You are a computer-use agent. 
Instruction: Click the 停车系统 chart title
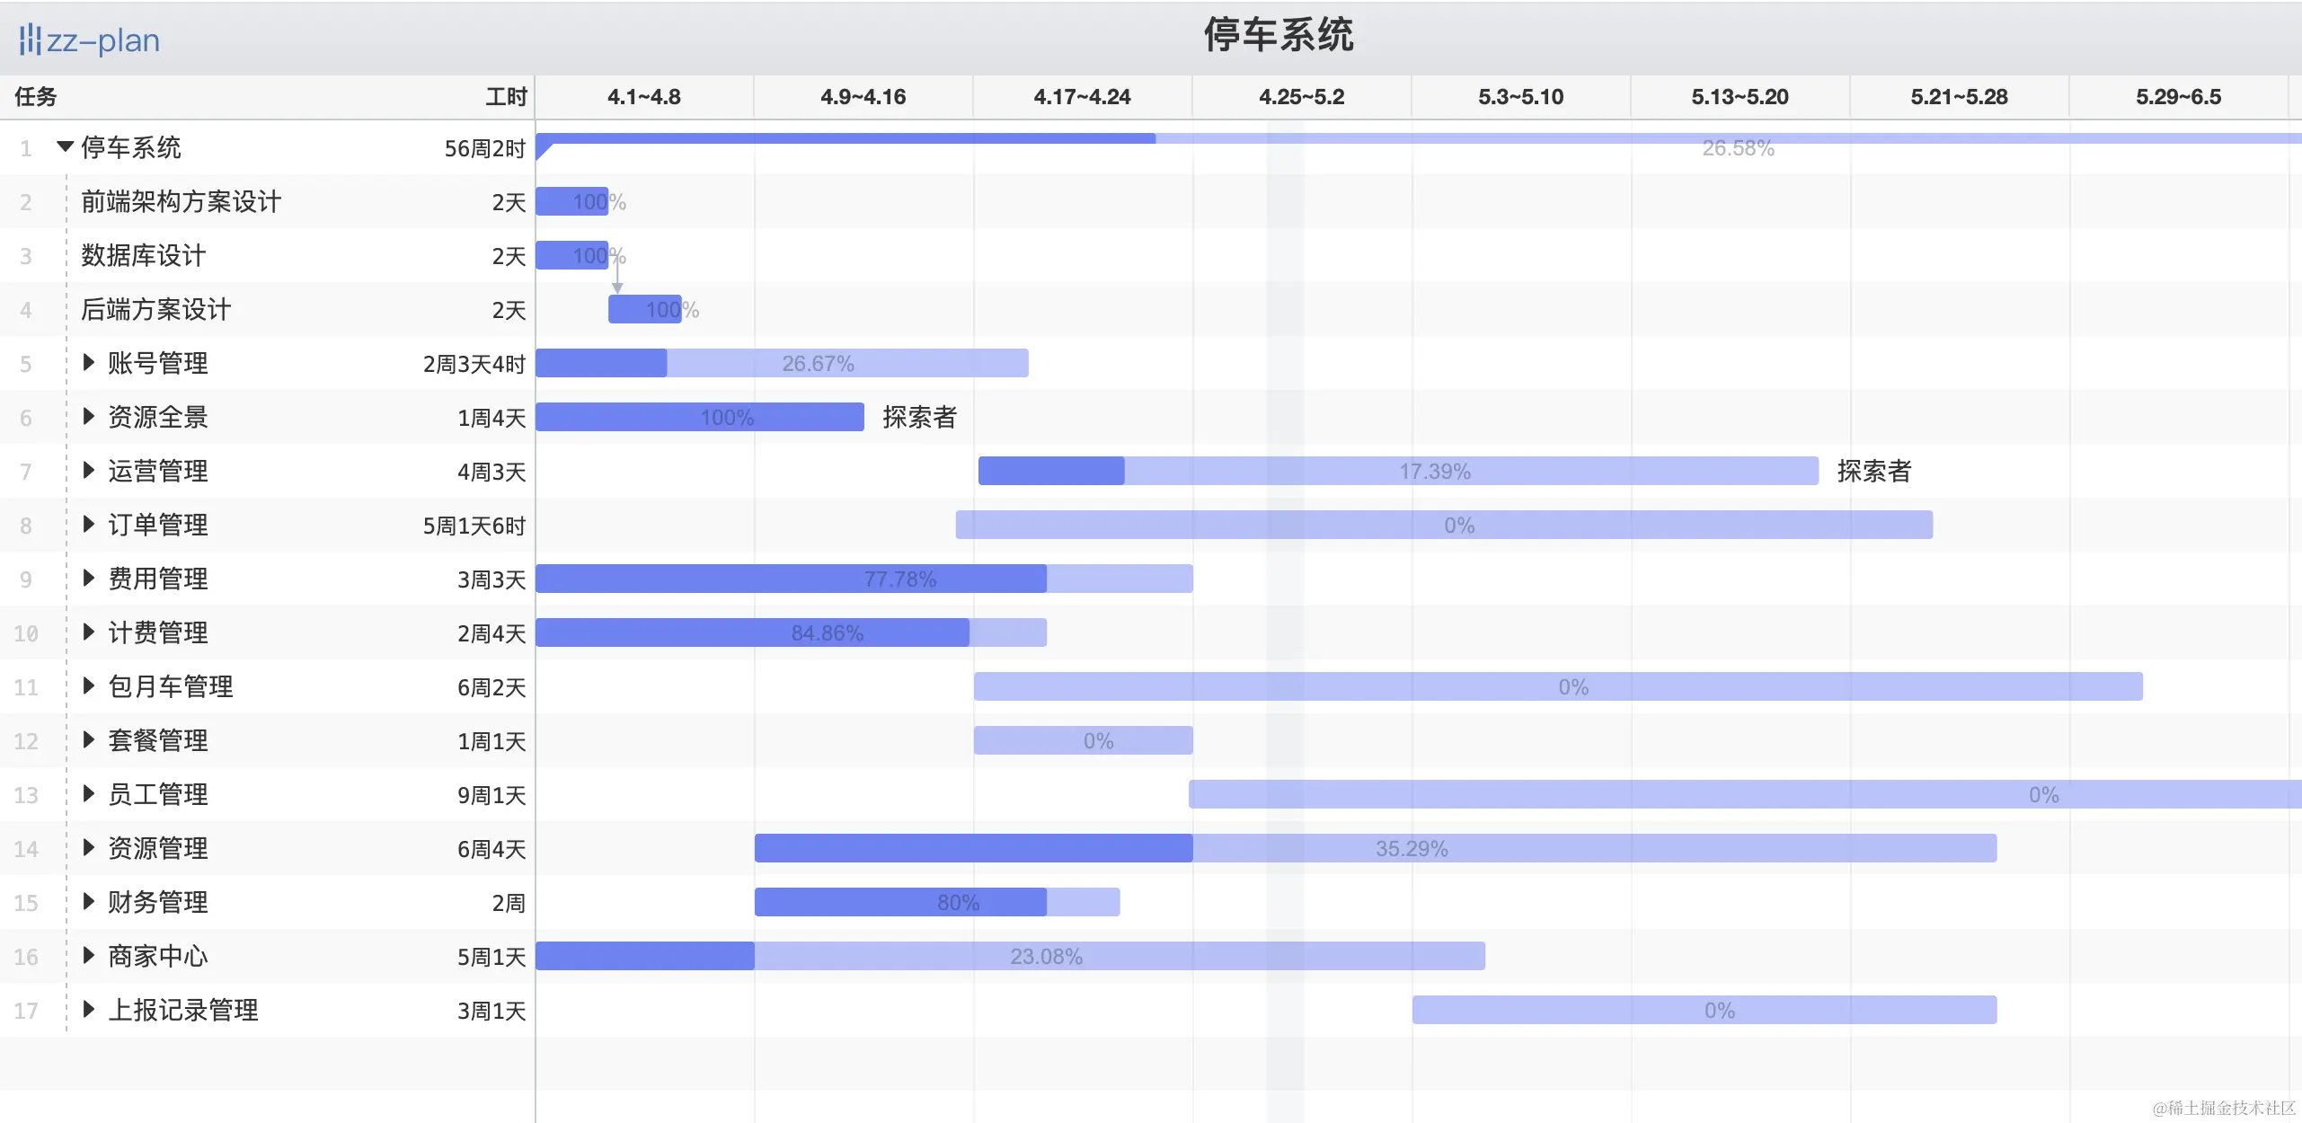point(1278,36)
